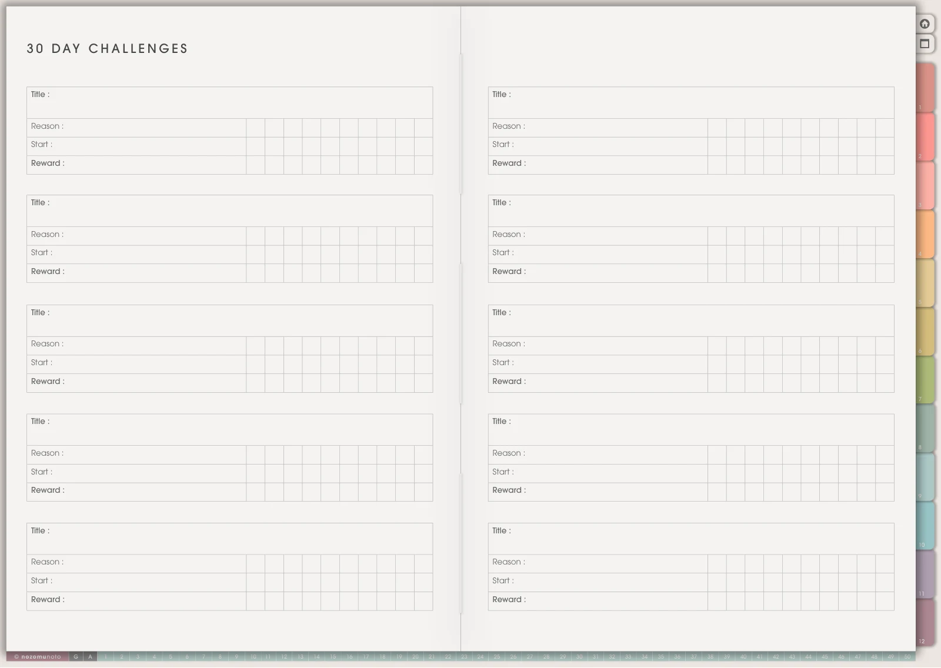Click Reason field of first left challenge
Viewport: 941px width, 668px height.
point(136,128)
